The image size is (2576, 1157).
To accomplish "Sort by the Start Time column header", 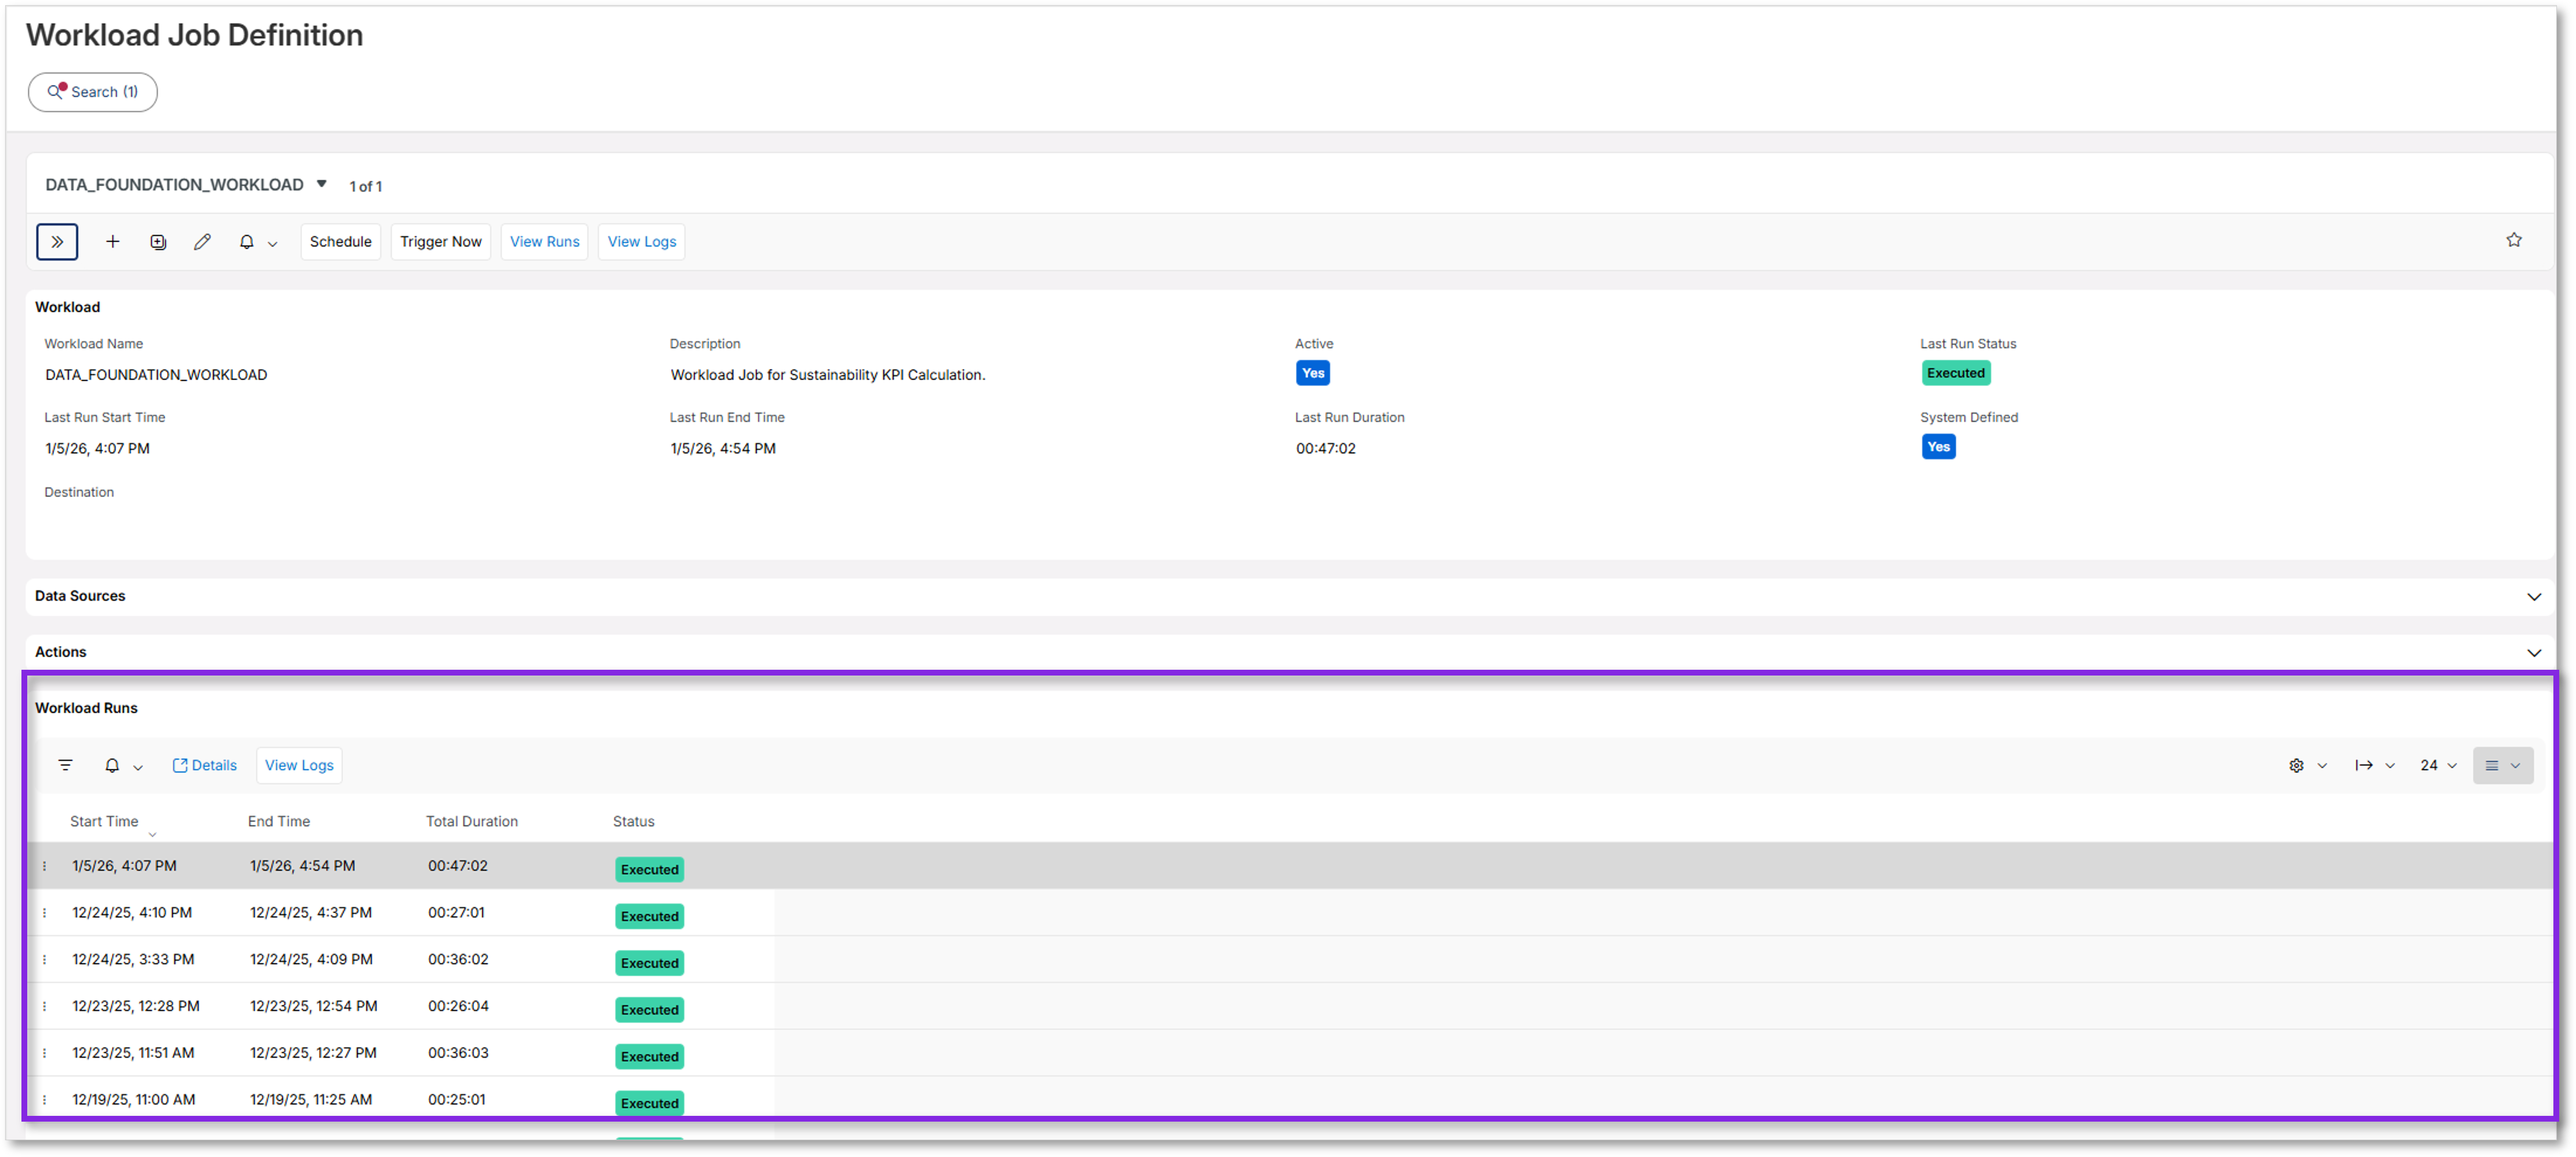I will pos(104,822).
